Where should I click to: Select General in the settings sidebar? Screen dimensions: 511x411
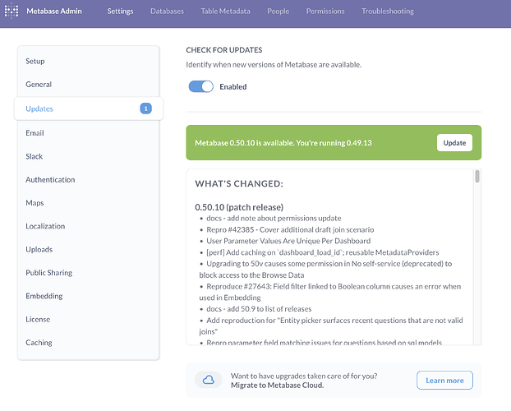pyautogui.click(x=89, y=85)
